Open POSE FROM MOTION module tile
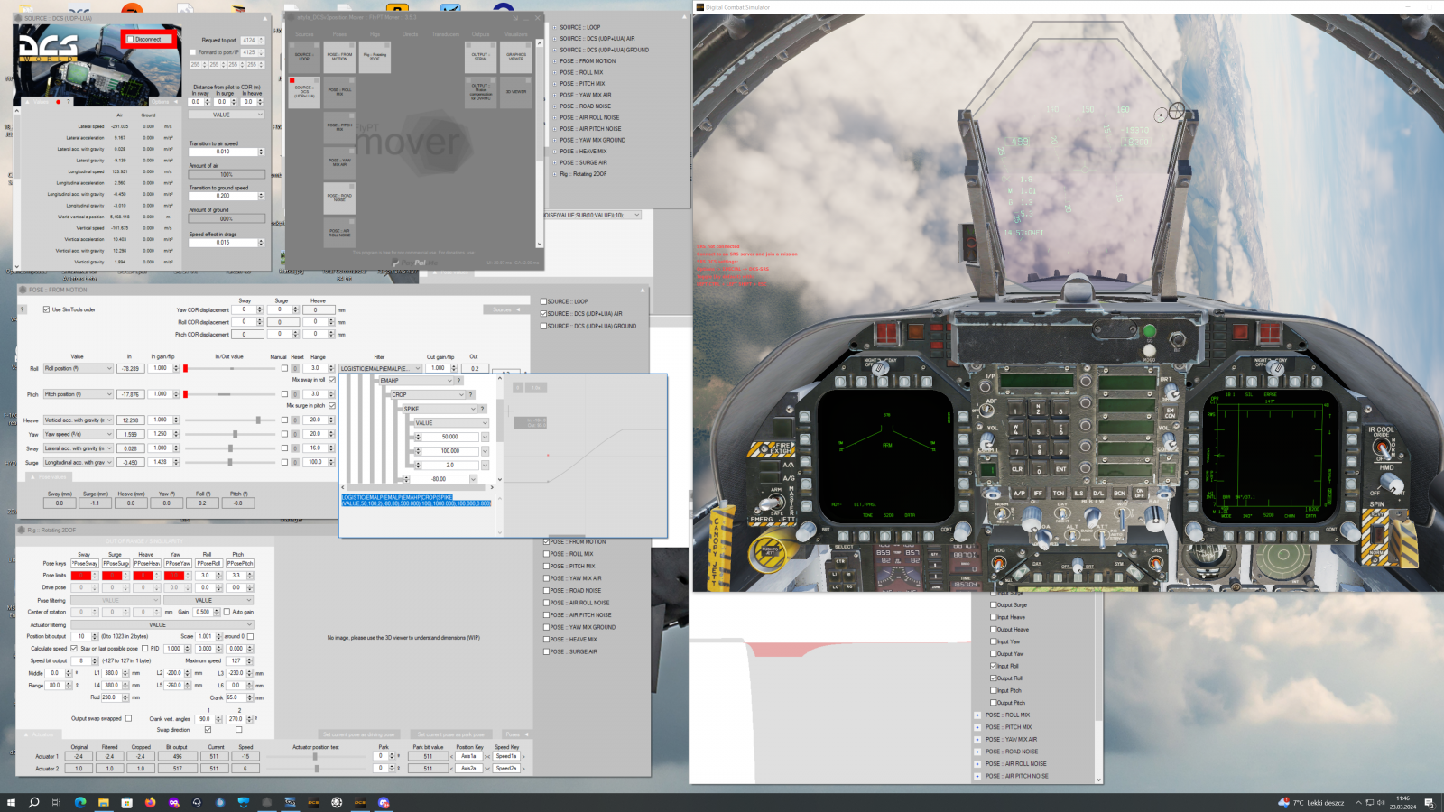The image size is (1444, 812). 339,56
